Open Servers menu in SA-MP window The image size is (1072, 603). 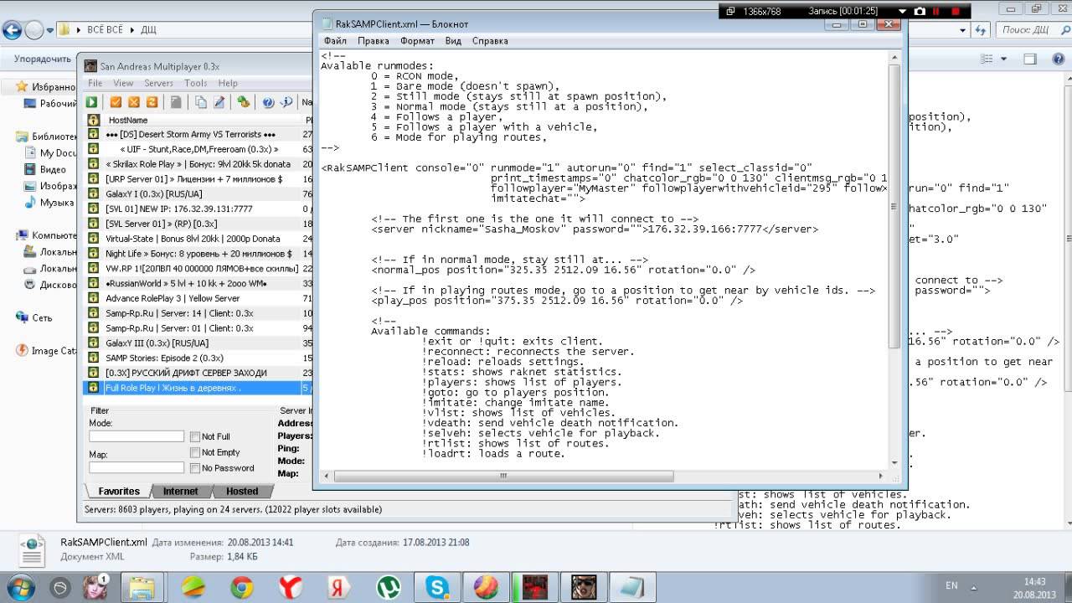point(158,83)
